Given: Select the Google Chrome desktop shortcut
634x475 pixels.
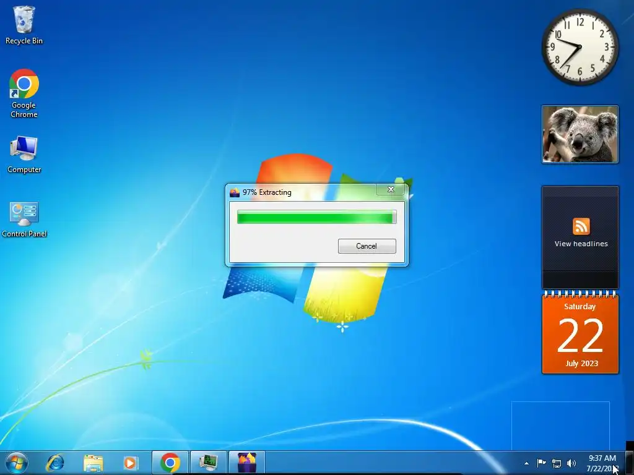Looking at the screenshot, I should click(24, 93).
